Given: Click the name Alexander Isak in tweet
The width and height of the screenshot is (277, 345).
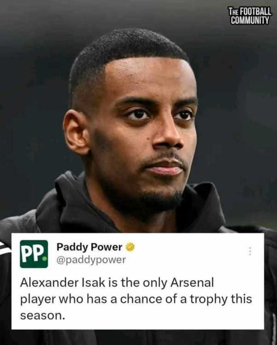Looking at the screenshot, I should (63, 282).
